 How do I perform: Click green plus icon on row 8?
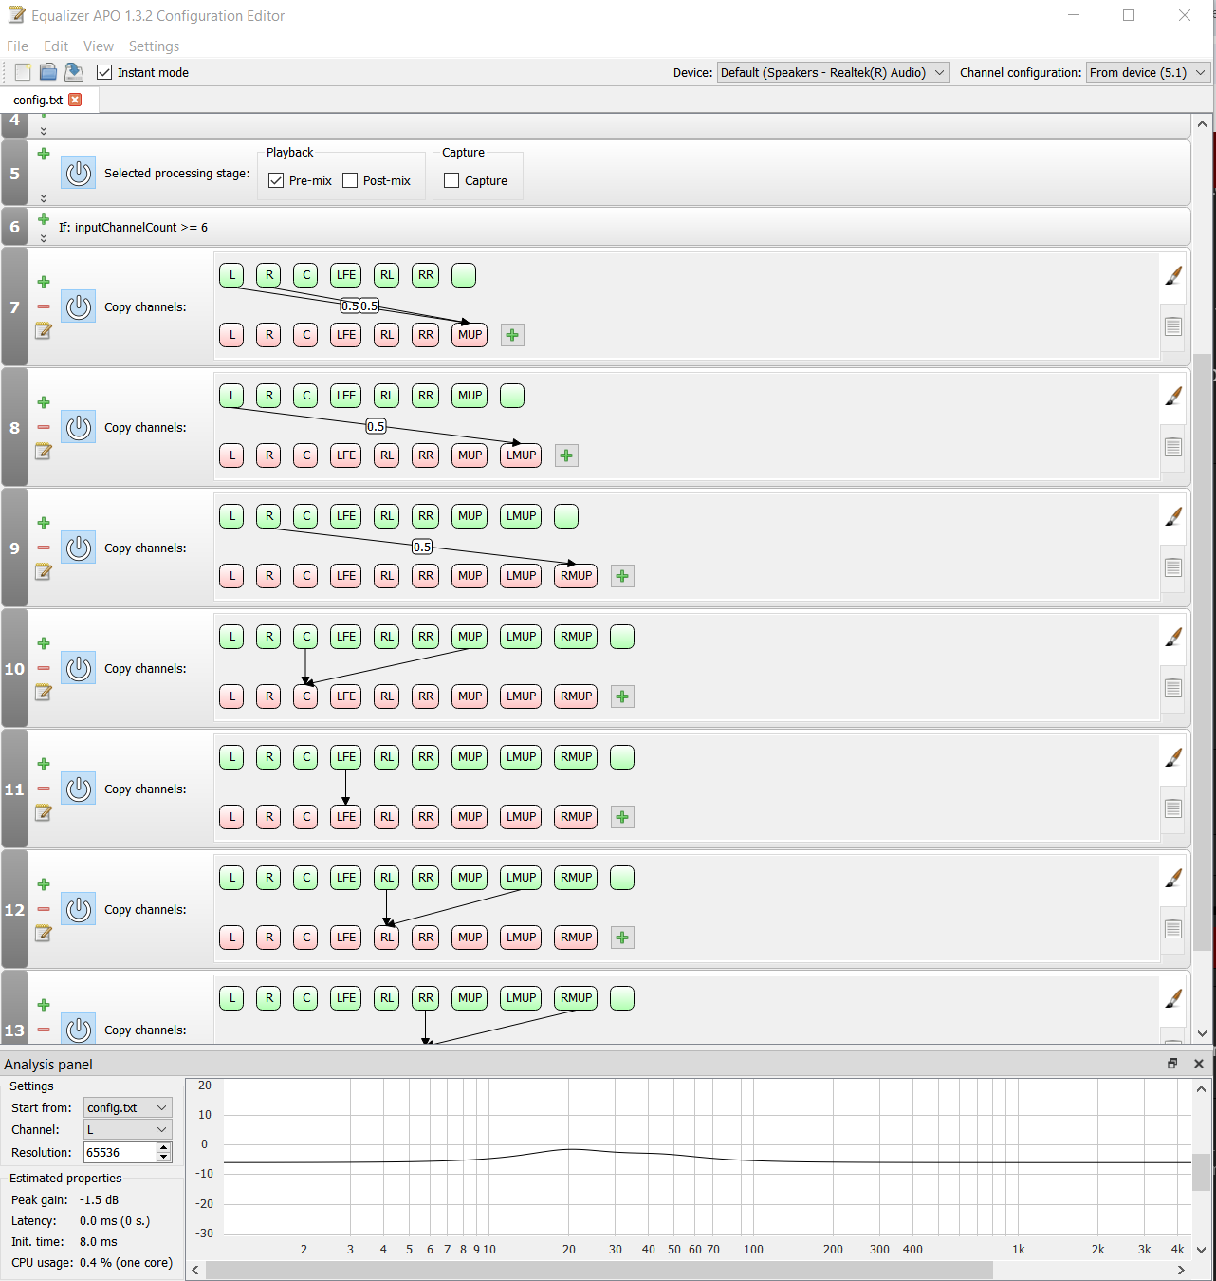(x=44, y=402)
